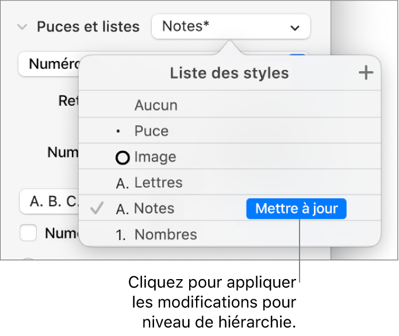Screen dimensions: 399x336
Task: Pick the Nombres list style
Action: coord(166,235)
